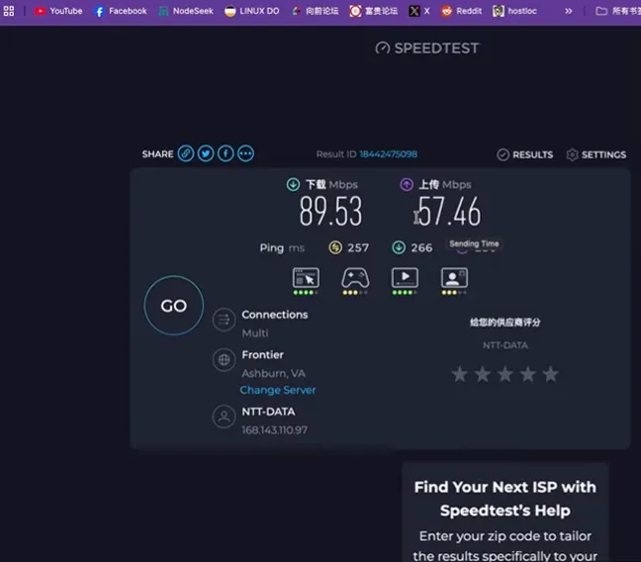Open the 富贵论坛 bookmark
The image size is (641, 562).
tap(374, 11)
